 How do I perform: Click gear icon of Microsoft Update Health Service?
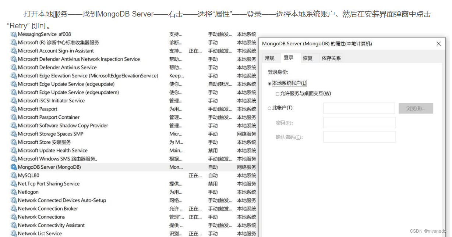point(14,150)
